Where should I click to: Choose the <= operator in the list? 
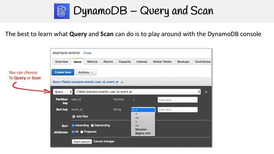143,118
